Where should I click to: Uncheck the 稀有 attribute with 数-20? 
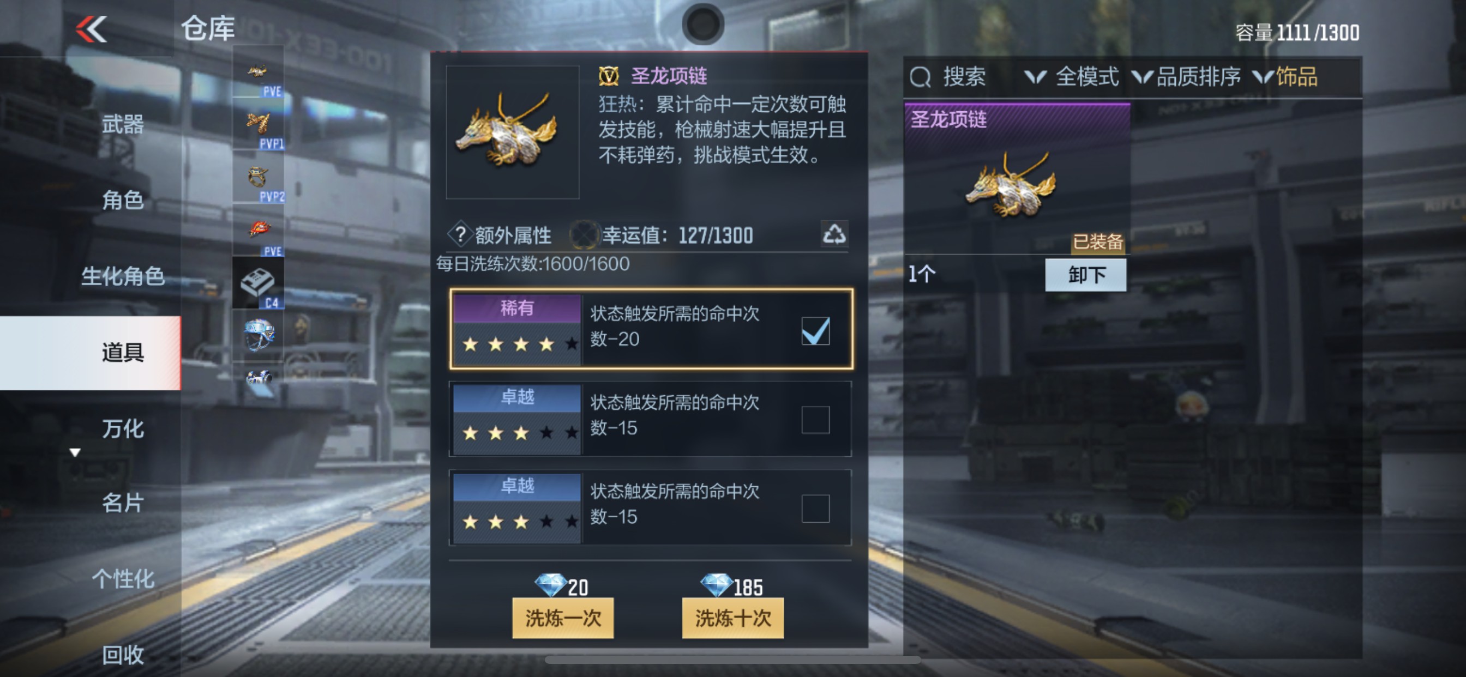(x=815, y=331)
